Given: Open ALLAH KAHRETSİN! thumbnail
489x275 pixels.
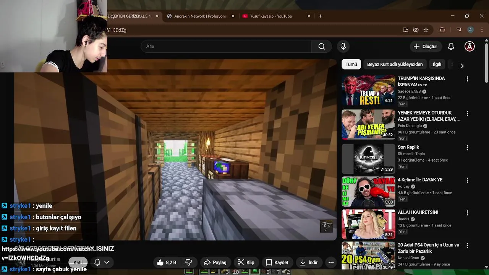Looking at the screenshot, I should (368, 224).
